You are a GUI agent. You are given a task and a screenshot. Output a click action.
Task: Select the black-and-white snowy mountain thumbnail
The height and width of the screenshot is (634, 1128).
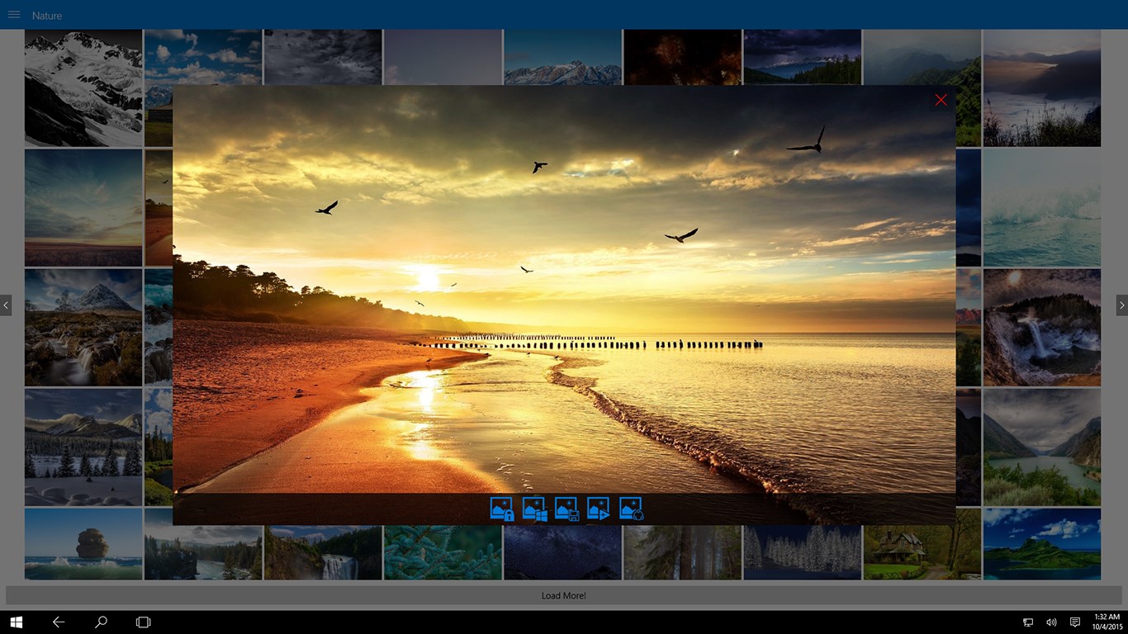pos(83,88)
